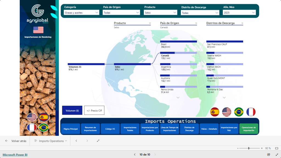Screen dimensions: 281x158
Task: Click the Spain flag in the left sidebar
Action: 43,117
